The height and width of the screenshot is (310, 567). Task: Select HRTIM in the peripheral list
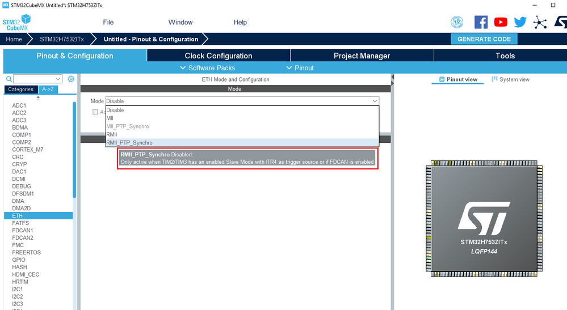point(20,282)
